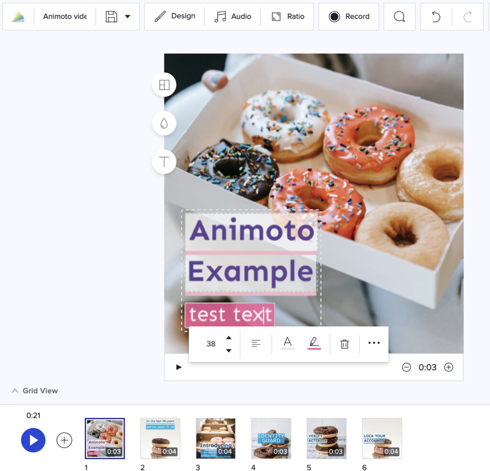Open search with the magnifier icon
490x471 pixels.
click(400, 16)
